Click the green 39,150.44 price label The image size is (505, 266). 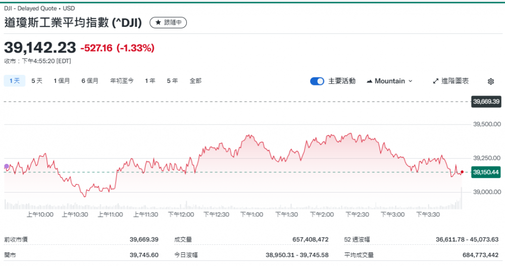(x=486, y=172)
